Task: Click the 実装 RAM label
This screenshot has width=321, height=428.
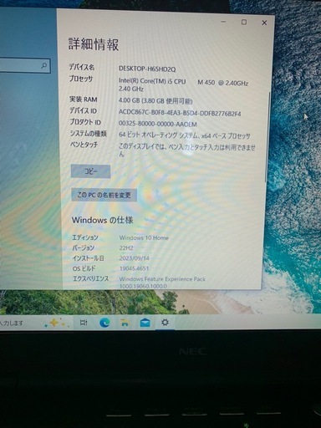Action: click(x=84, y=99)
